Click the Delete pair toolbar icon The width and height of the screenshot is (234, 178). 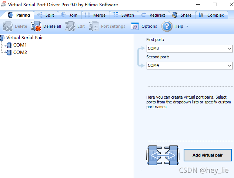[8, 26]
